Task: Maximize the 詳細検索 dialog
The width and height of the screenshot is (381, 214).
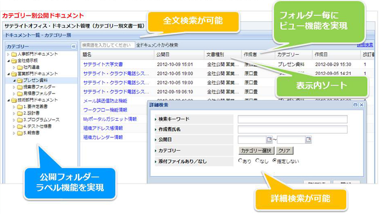Action: tap(355, 105)
